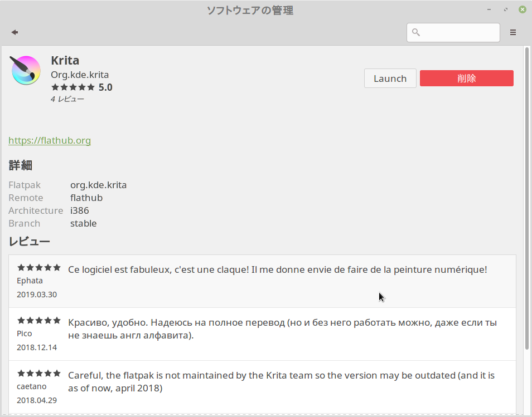Click the Branch value stable
The image size is (532, 417).
(84, 224)
